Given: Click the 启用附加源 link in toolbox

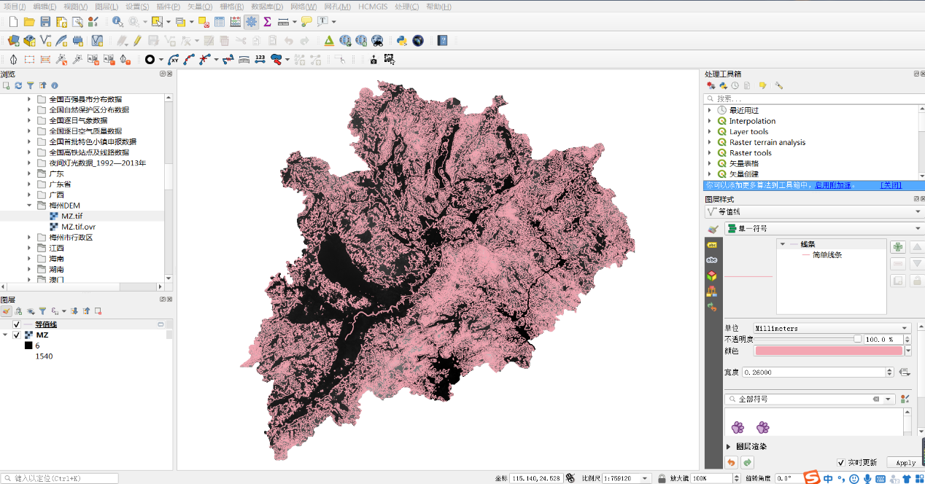Looking at the screenshot, I should coord(832,185).
